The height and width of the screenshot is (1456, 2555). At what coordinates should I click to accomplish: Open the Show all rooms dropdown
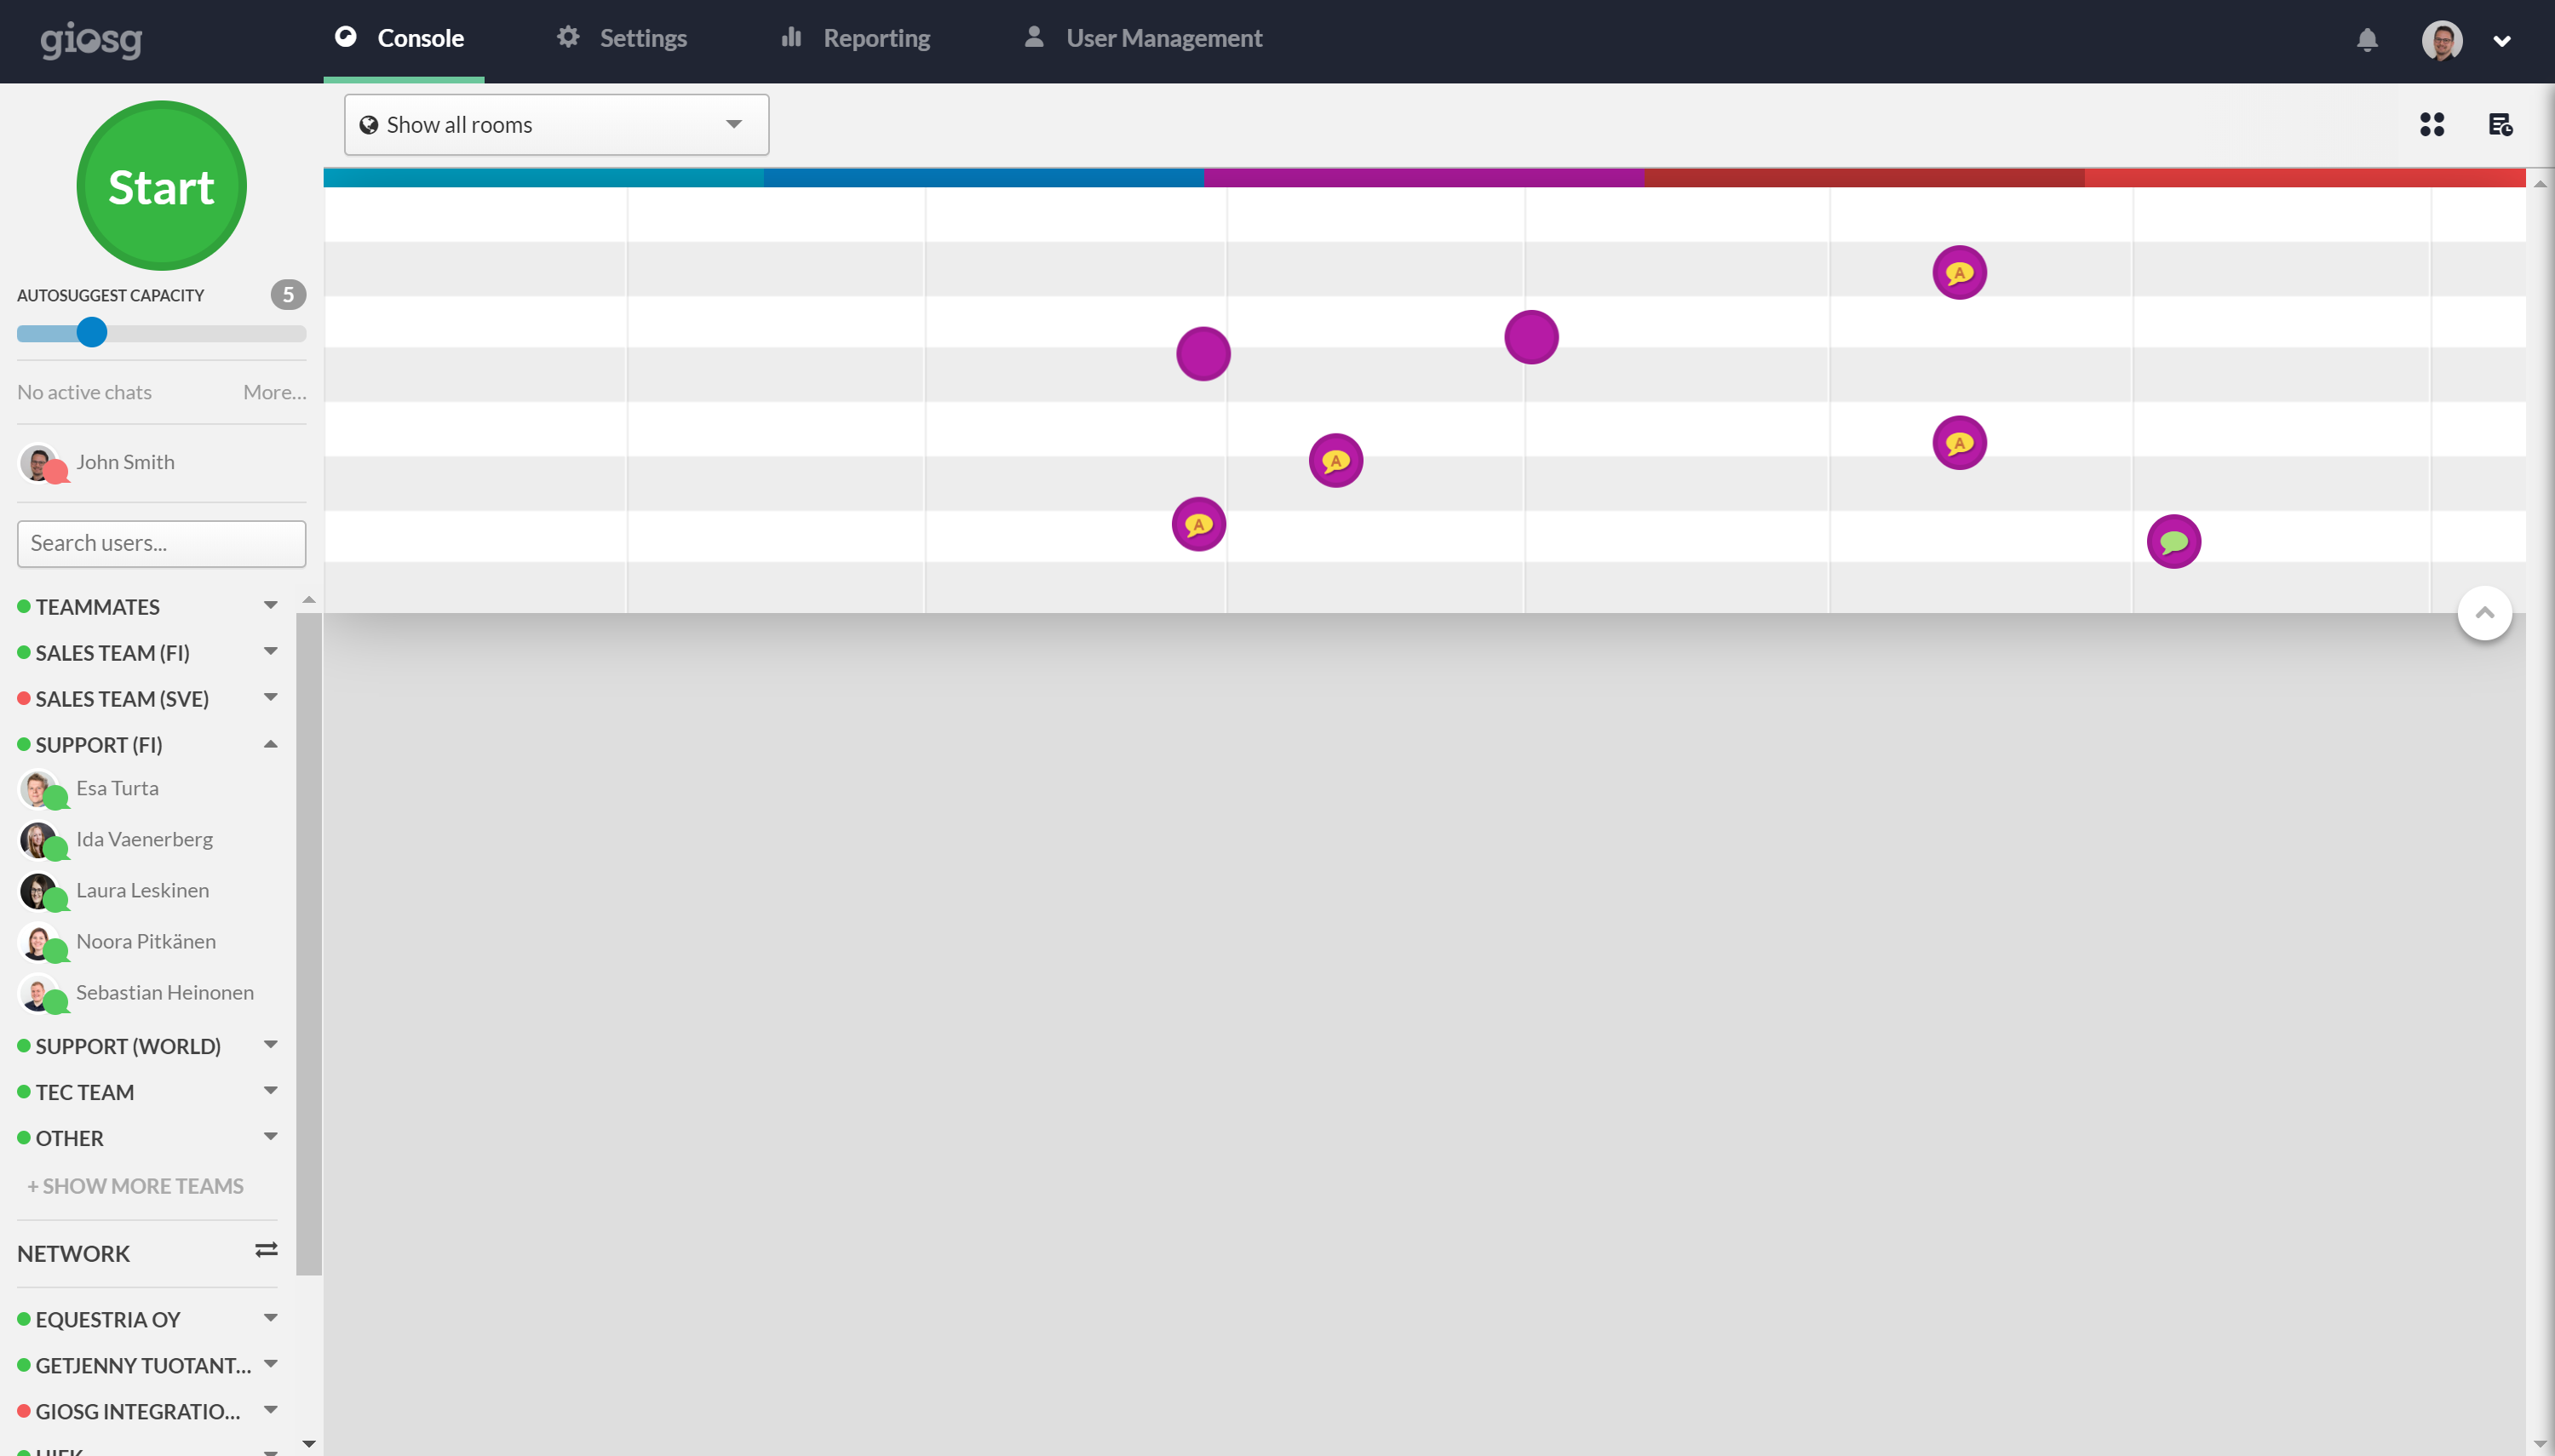coord(556,125)
